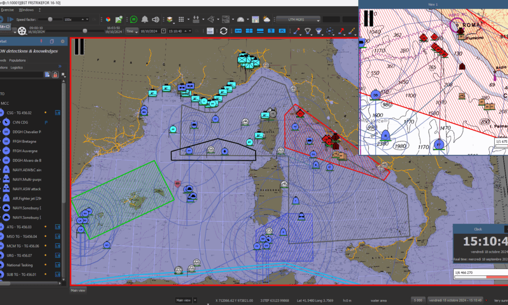Click the red-blue line drawing tool

click(297, 31)
